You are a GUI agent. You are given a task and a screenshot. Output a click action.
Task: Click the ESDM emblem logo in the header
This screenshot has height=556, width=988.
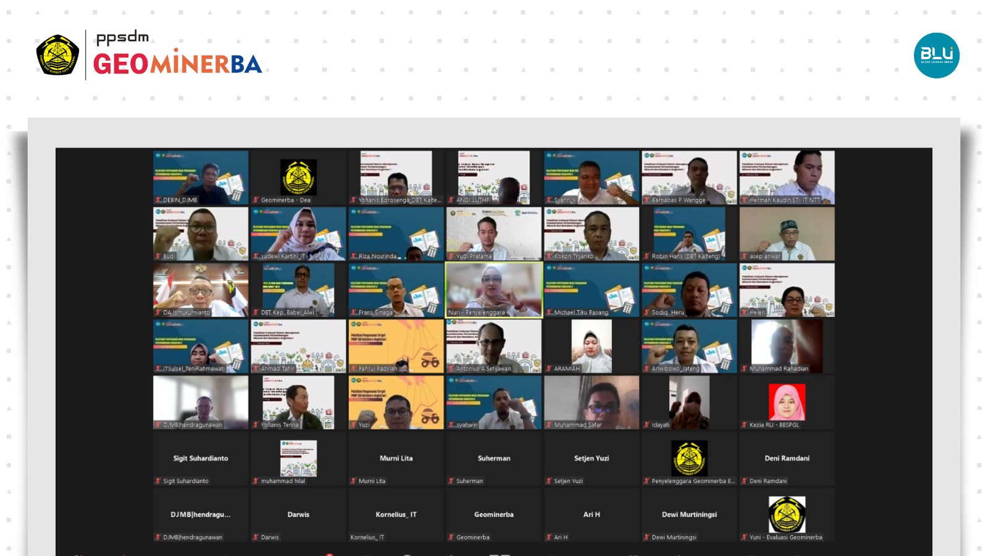[58, 55]
